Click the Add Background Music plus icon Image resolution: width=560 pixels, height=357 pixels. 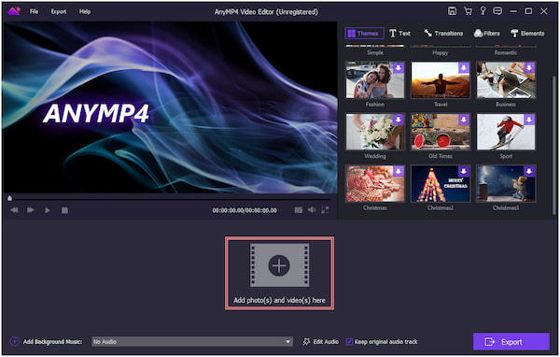coord(14,342)
